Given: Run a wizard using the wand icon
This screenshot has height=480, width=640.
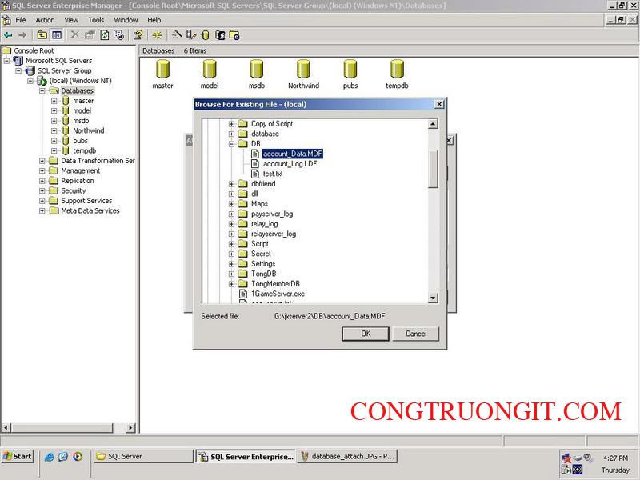Looking at the screenshot, I should point(177,35).
